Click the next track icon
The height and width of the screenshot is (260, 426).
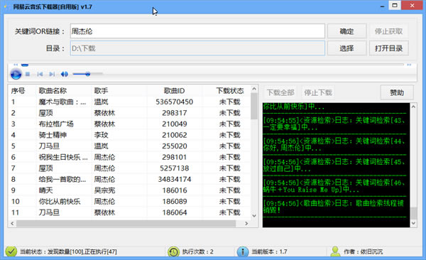click(52, 74)
